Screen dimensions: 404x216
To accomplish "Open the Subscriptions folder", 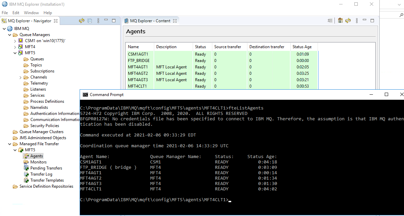I will [42, 71].
